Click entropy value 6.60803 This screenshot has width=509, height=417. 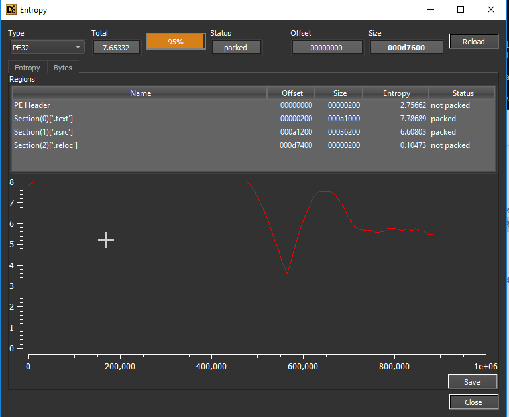(413, 132)
